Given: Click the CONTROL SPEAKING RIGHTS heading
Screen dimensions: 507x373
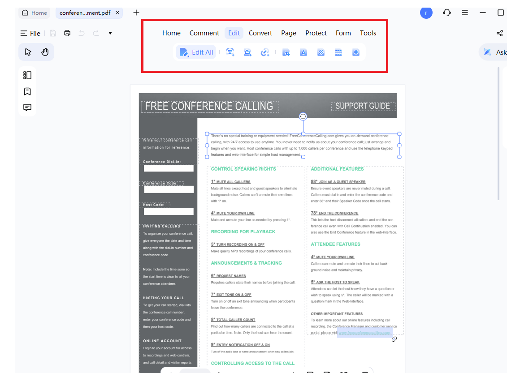Looking at the screenshot, I should (x=243, y=169).
